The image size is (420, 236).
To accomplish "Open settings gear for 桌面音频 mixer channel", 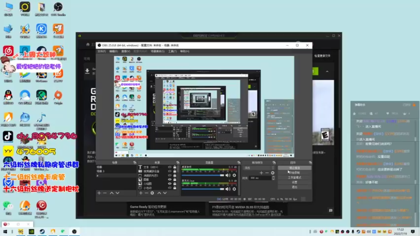I will 234,175.
